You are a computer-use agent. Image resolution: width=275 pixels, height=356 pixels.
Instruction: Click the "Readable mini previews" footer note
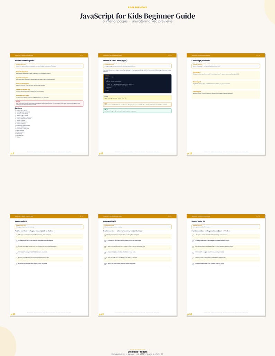[123, 354]
